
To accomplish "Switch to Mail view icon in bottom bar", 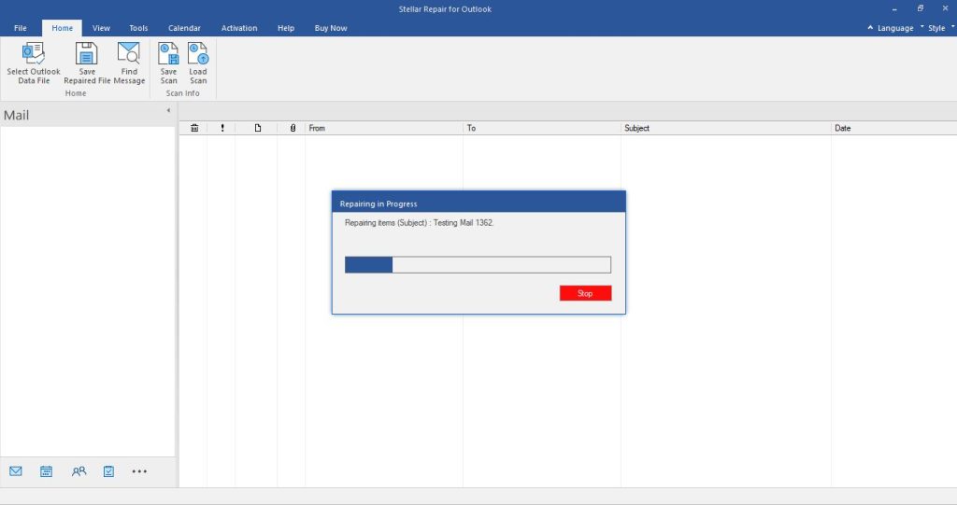I will pos(16,471).
